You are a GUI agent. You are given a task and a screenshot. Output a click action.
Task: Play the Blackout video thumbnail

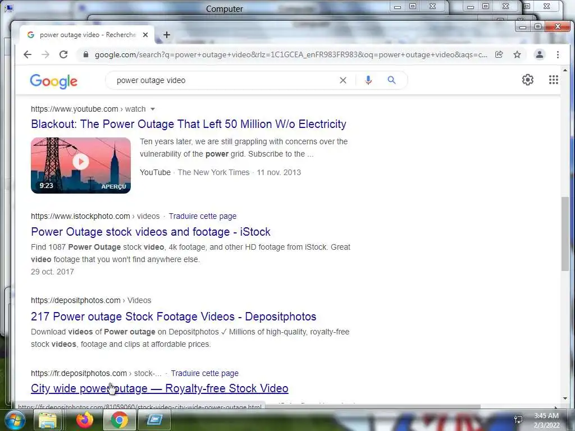point(81,166)
